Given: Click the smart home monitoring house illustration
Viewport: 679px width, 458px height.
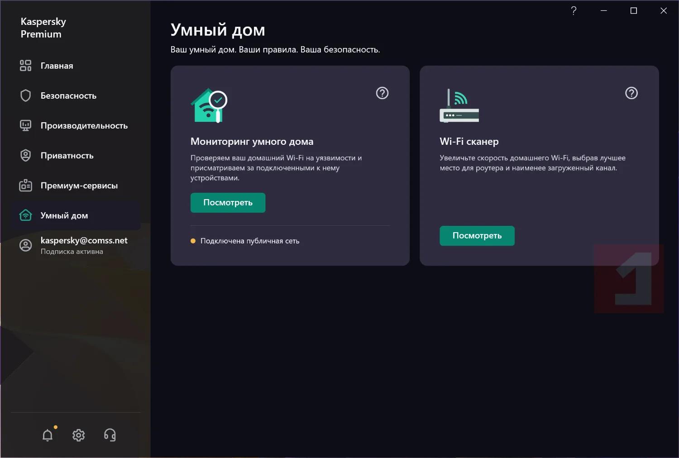Looking at the screenshot, I should point(209,105).
